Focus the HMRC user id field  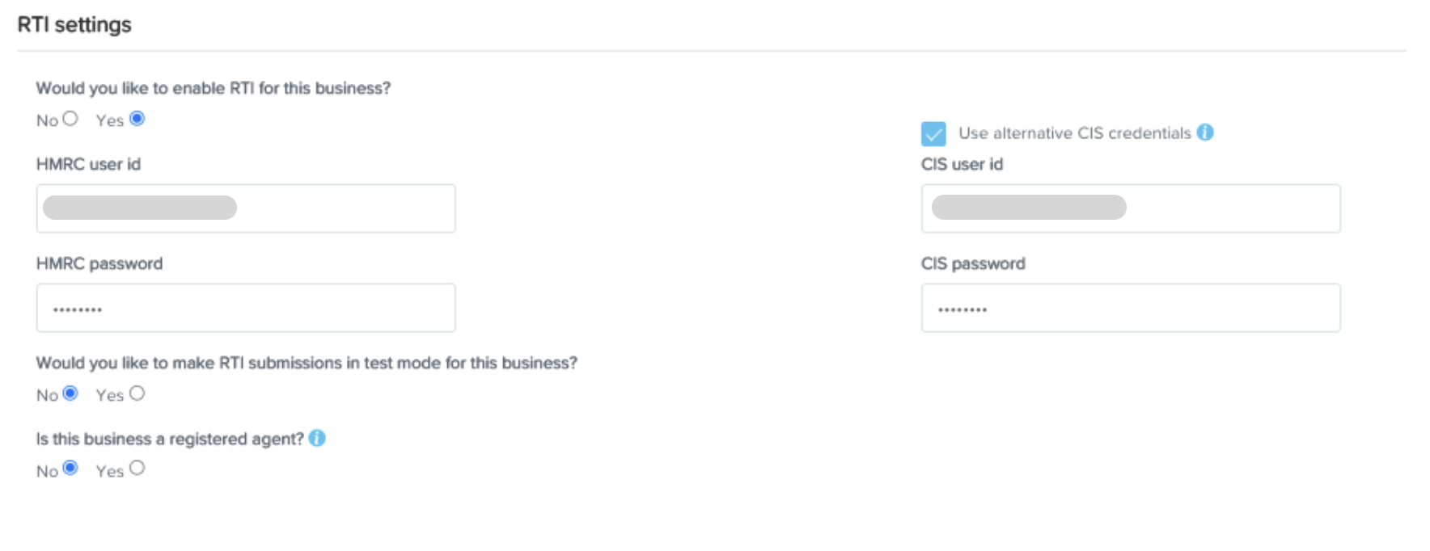tap(246, 208)
